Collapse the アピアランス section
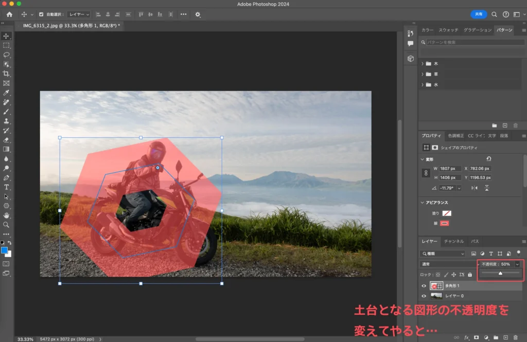 click(423, 203)
